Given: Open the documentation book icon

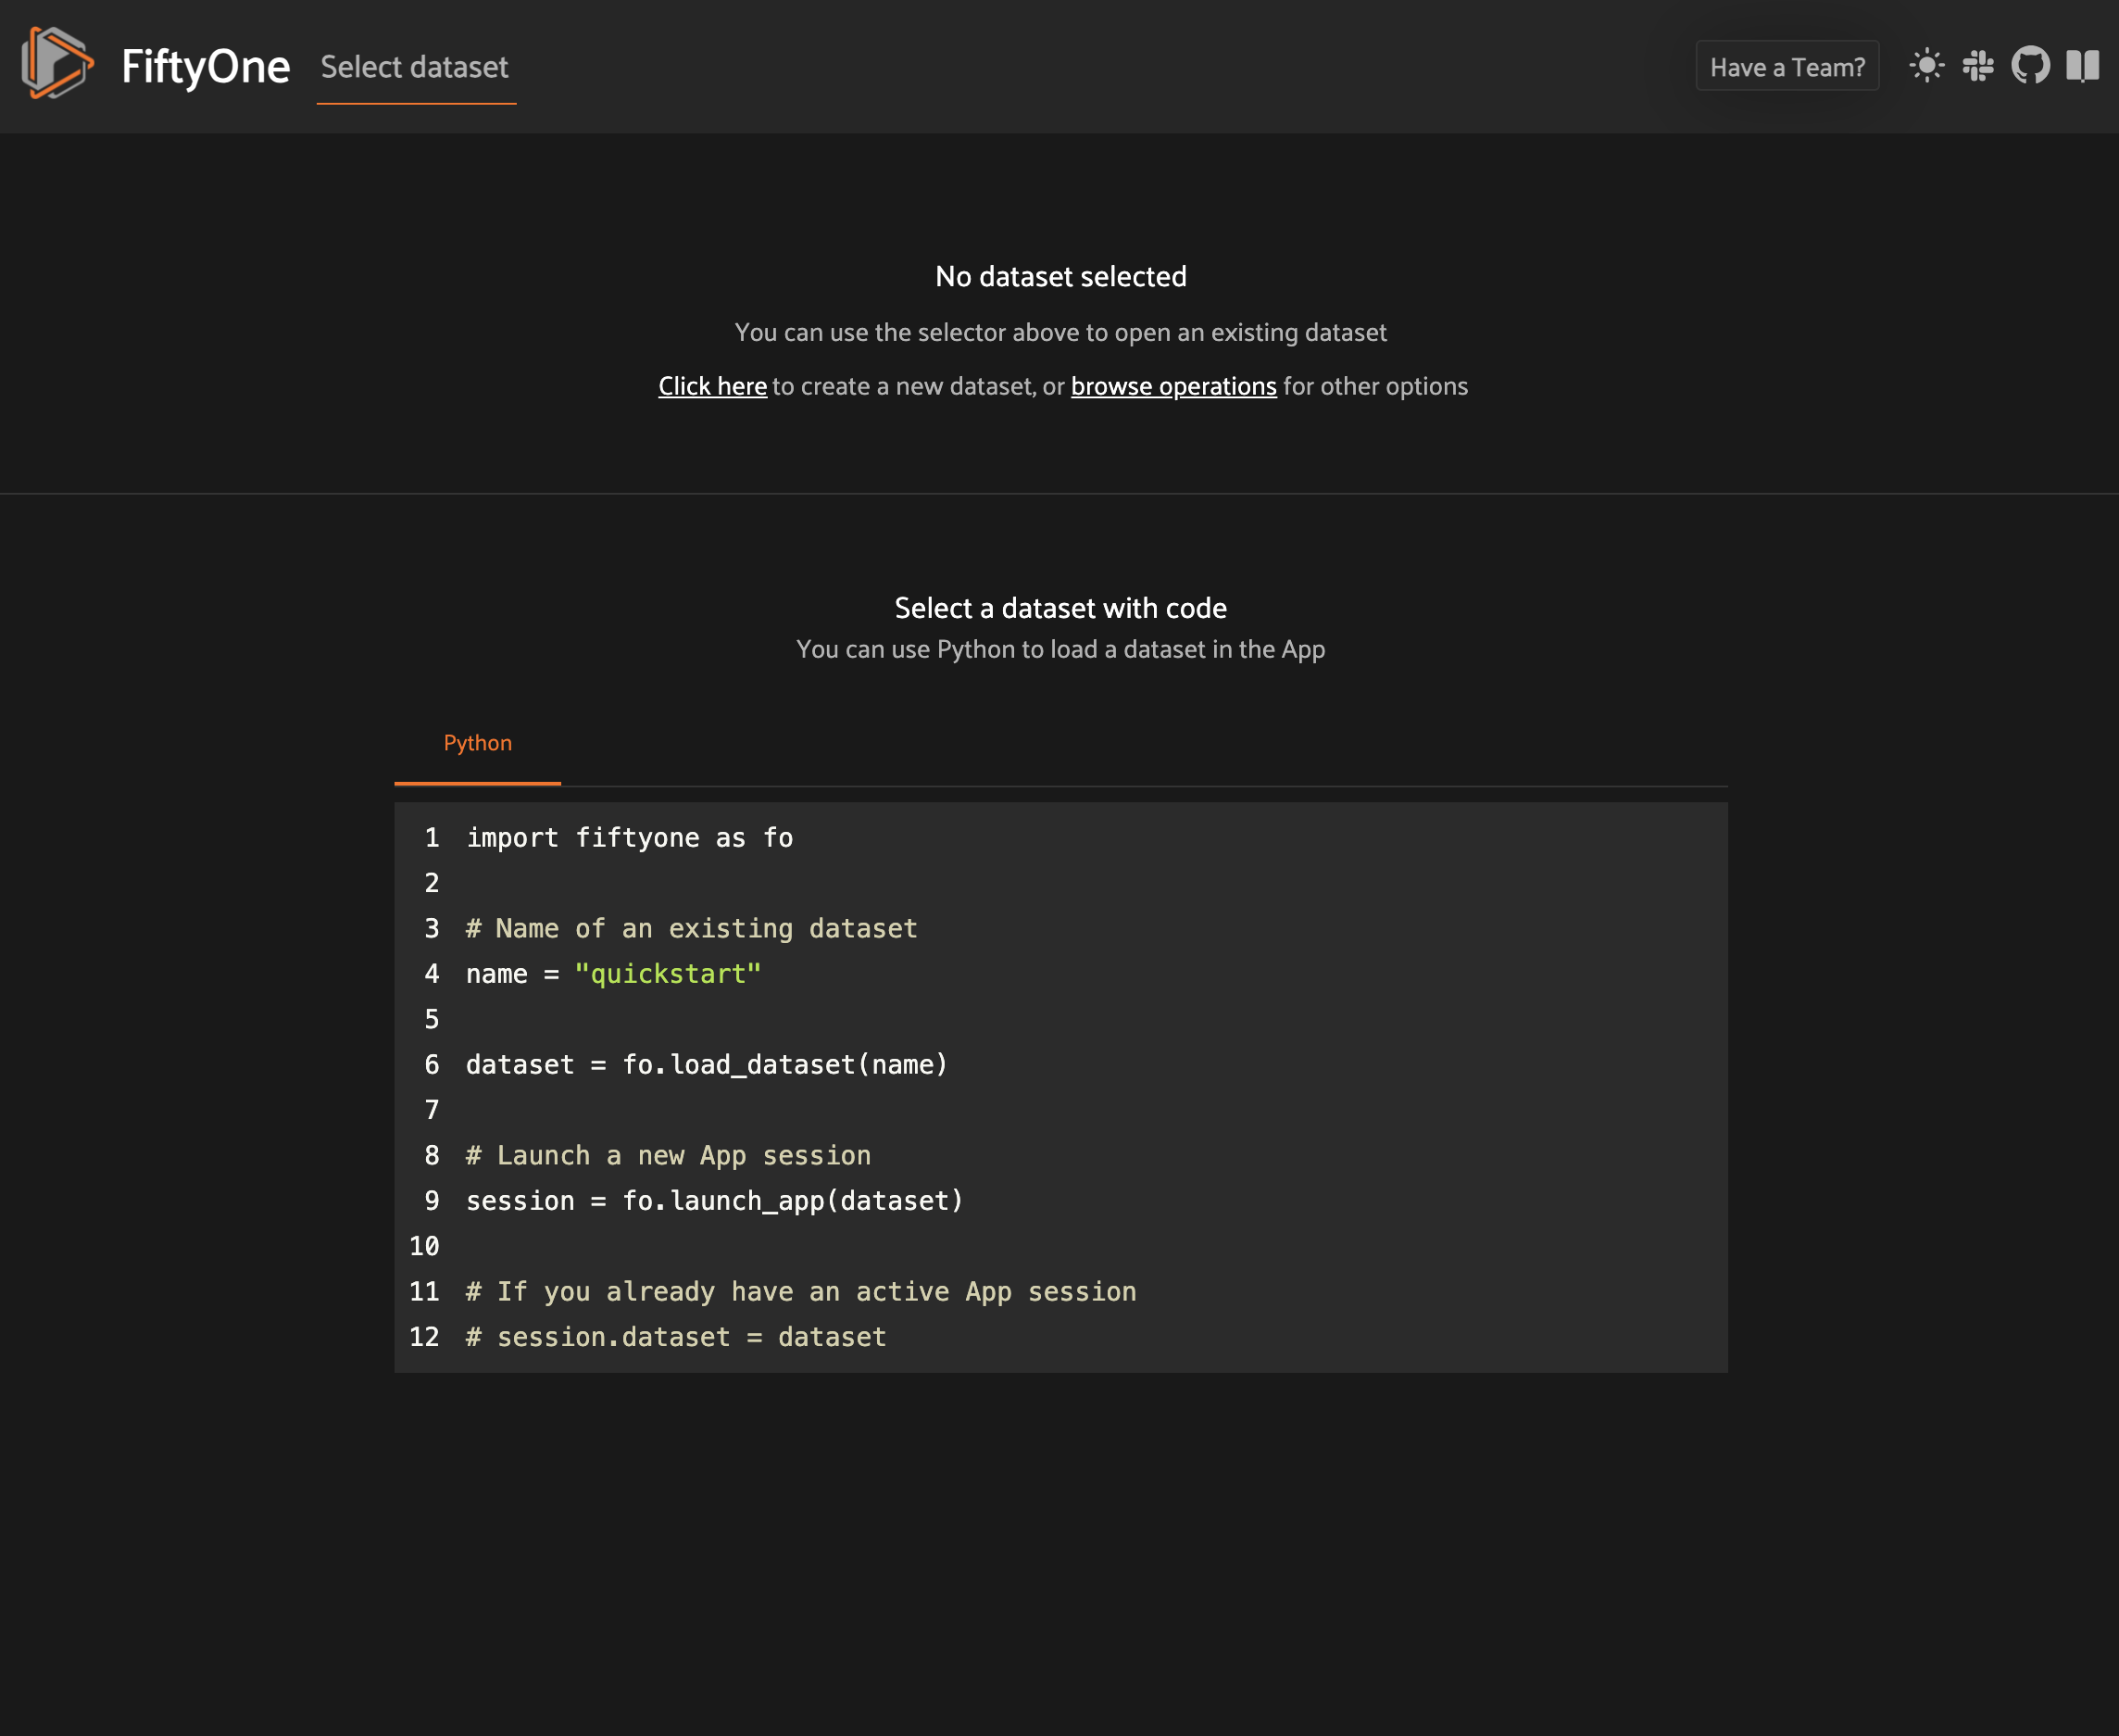Looking at the screenshot, I should [x=2083, y=66].
